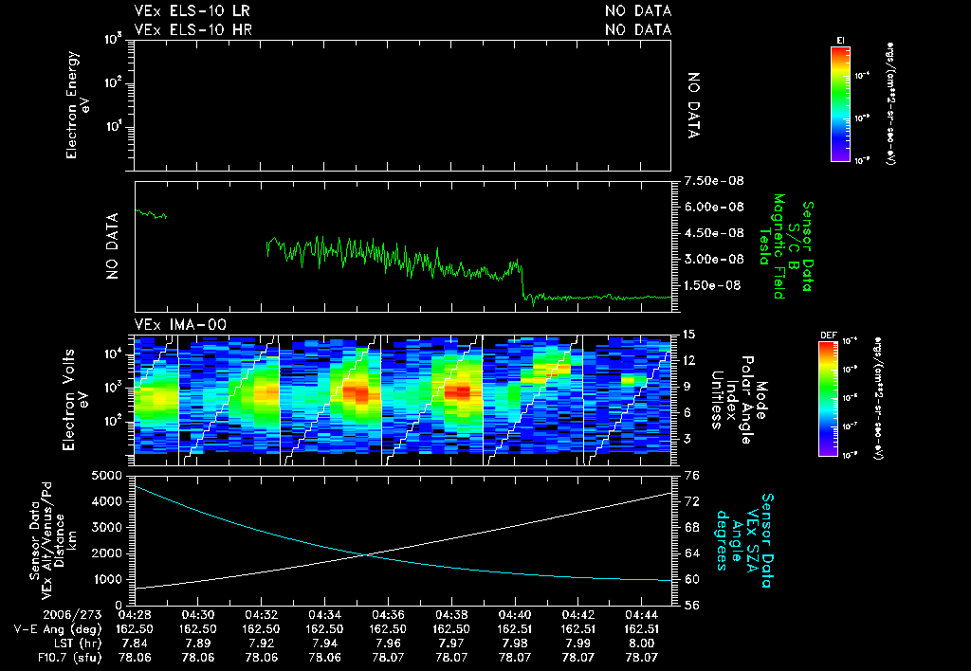This screenshot has height=671, width=971.
Task: Click the LST value 7.84
Action: [x=135, y=644]
